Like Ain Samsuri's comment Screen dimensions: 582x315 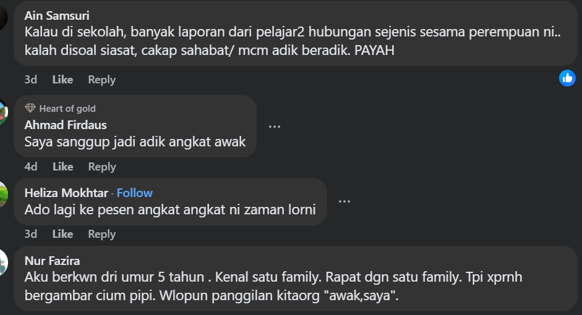click(x=62, y=80)
